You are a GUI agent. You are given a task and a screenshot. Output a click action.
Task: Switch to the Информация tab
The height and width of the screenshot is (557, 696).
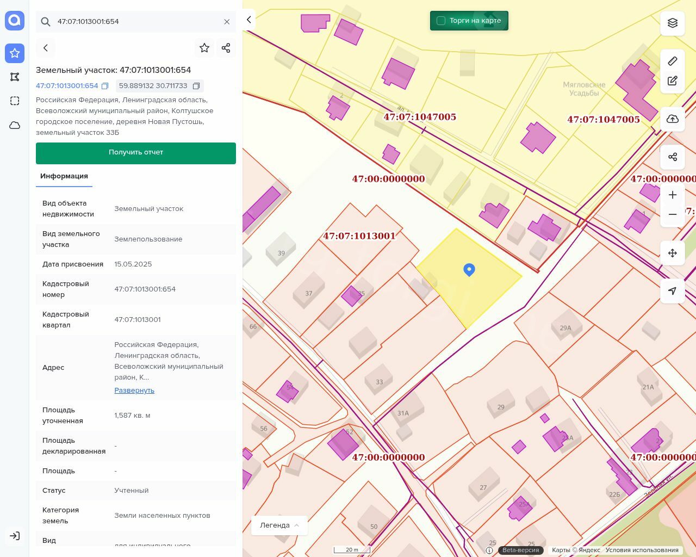64,176
